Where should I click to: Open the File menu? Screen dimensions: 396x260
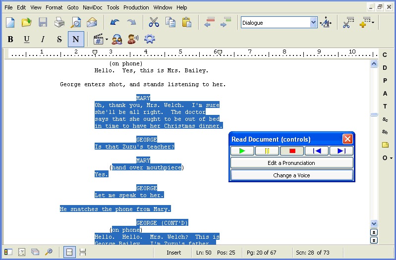[8, 7]
